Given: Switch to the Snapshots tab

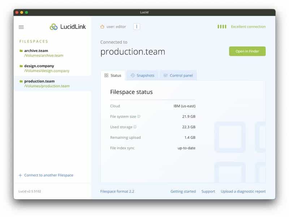Looking at the screenshot, I should coord(142,76).
